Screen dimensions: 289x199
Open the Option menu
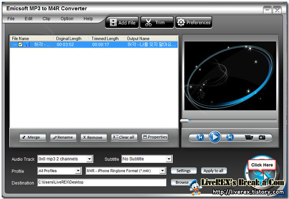click(67, 19)
